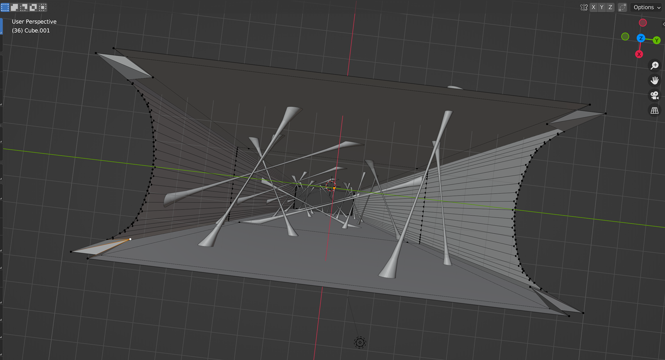Viewport: 665px width, 360px height.
Task: Expand the sidebar with right-edge arrow
Action: pos(663,24)
